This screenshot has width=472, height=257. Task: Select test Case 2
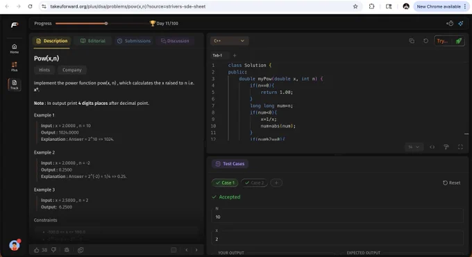point(254,183)
